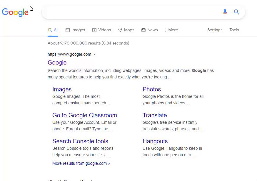Image resolution: width=257 pixels, height=181 pixels.
Task: Click the magnifying glass search icon
Action: click(x=236, y=12)
